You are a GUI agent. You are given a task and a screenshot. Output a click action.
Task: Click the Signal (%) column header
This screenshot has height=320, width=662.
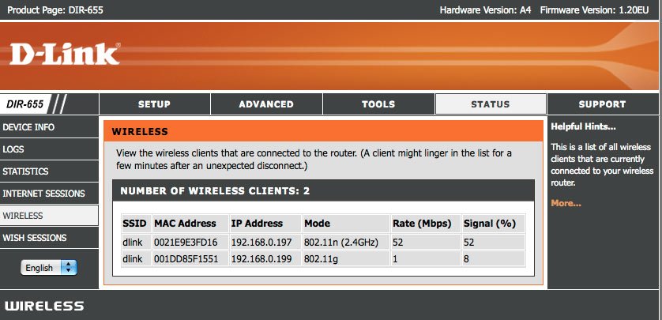[494, 224]
